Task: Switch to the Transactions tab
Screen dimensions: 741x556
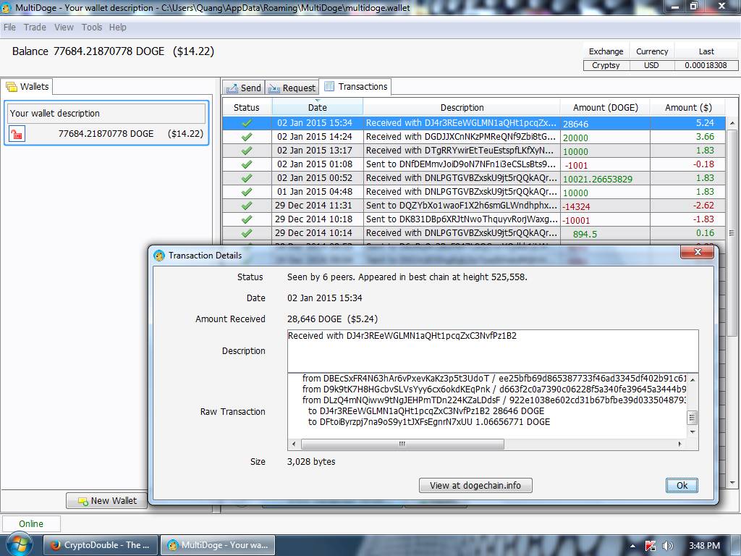Action: [355, 87]
